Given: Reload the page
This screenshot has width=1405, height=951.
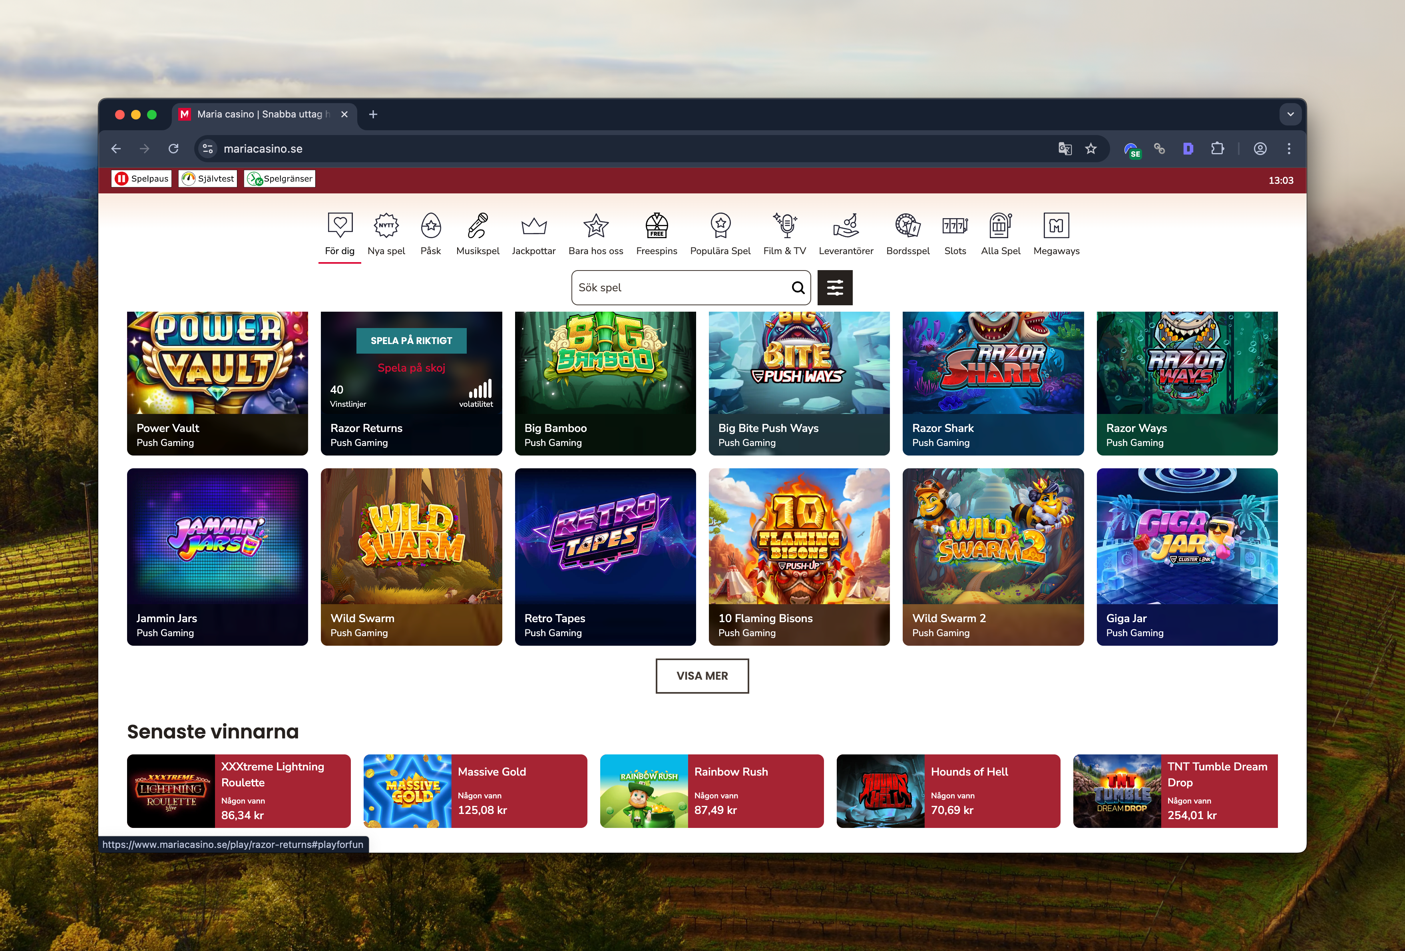Looking at the screenshot, I should (173, 149).
